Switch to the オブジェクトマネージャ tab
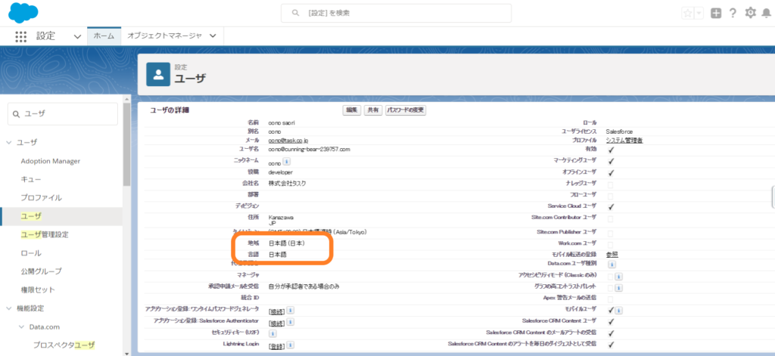Viewport: 775px width, 356px height. [164, 36]
